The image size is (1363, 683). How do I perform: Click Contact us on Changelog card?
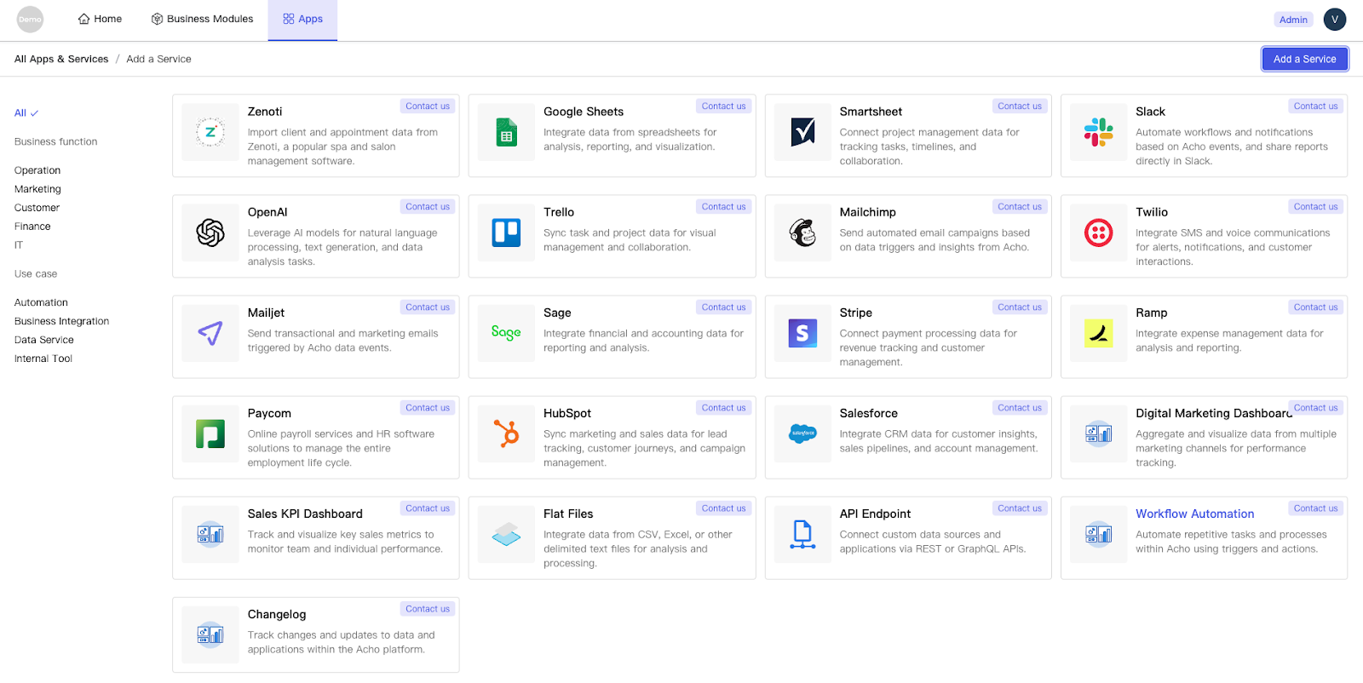pyautogui.click(x=428, y=609)
